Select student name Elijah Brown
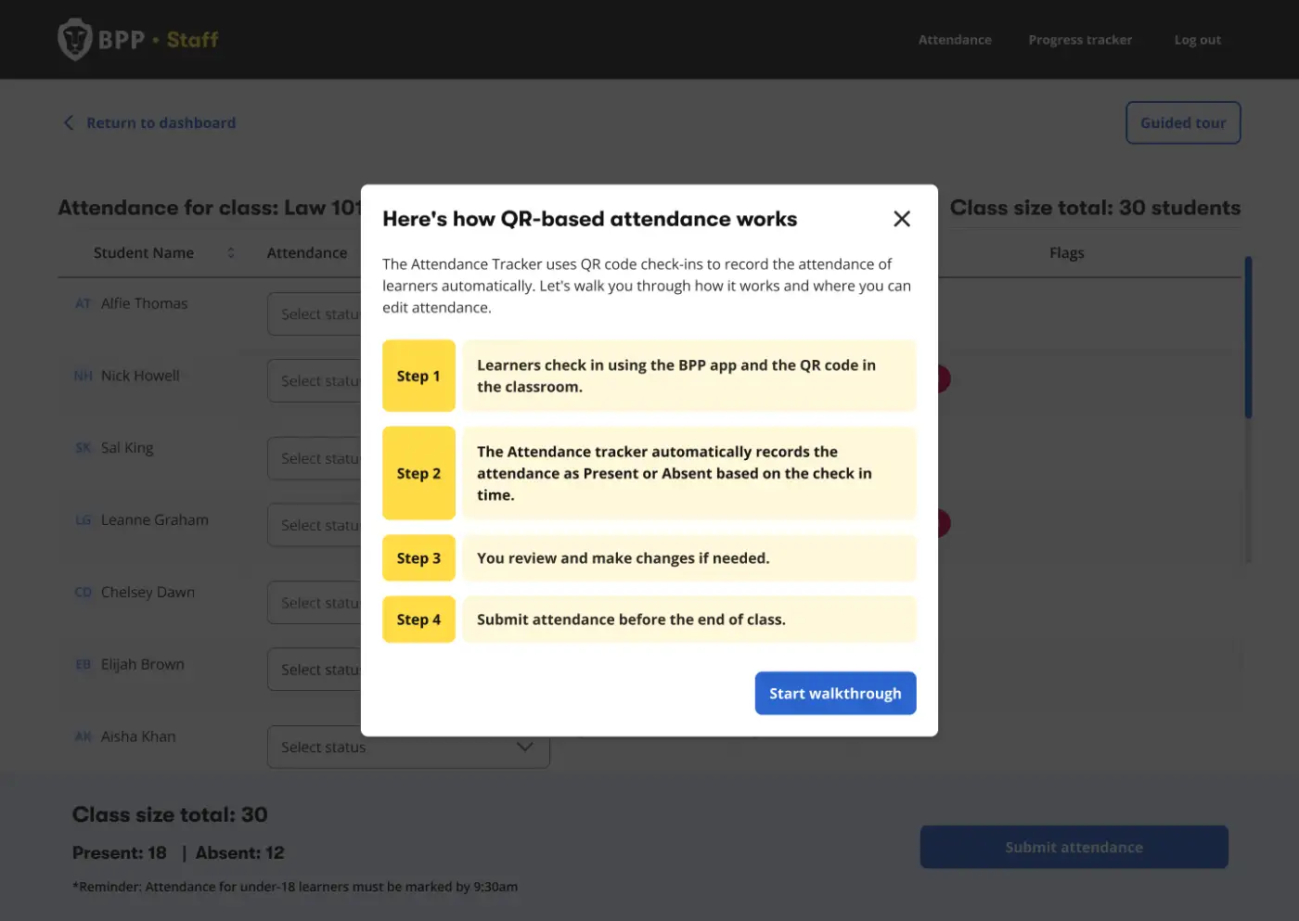 tap(142, 665)
